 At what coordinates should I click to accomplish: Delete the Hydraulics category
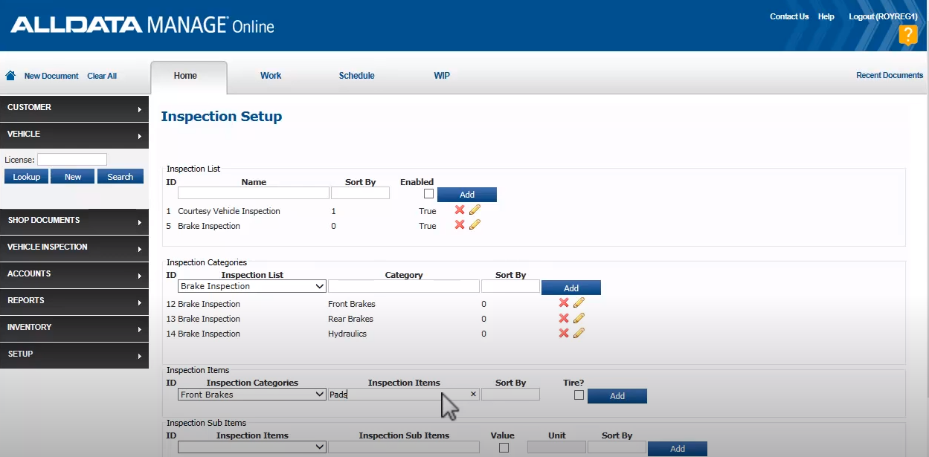click(564, 333)
